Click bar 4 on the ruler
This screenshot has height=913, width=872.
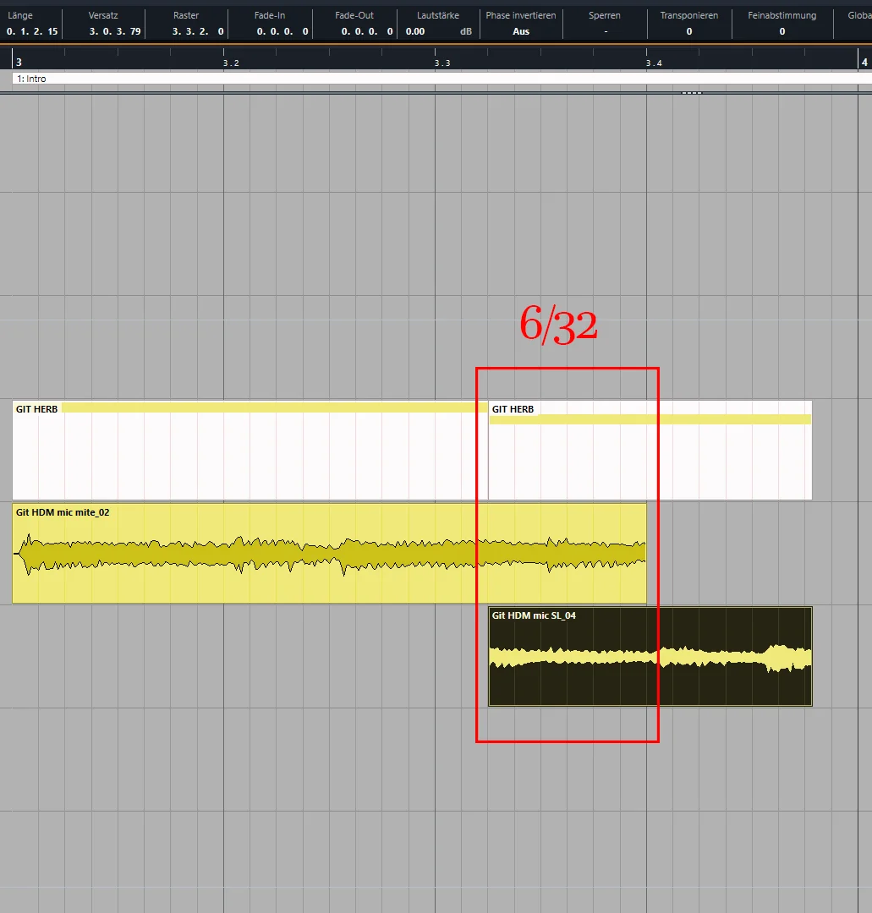(864, 62)
